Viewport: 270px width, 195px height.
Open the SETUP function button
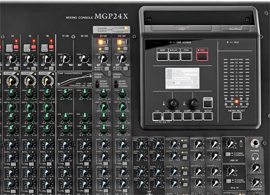(x=208, y=117)
